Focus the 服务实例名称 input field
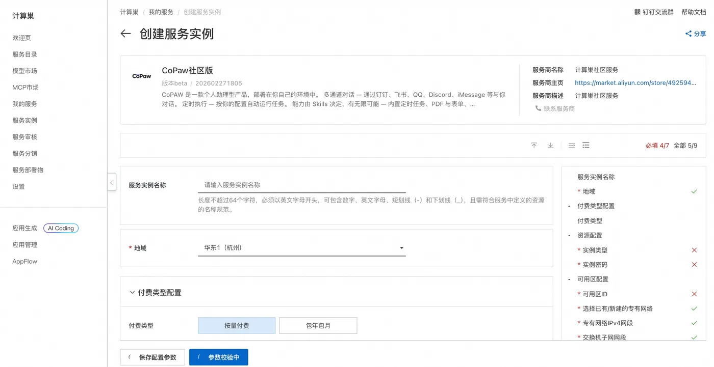The width and height of the screenshot is (714, 367). 302,185
